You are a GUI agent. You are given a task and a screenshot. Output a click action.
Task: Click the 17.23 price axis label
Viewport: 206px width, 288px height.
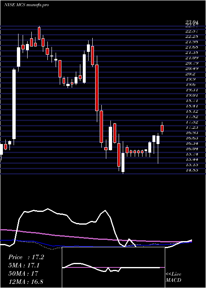coord(192,127)
